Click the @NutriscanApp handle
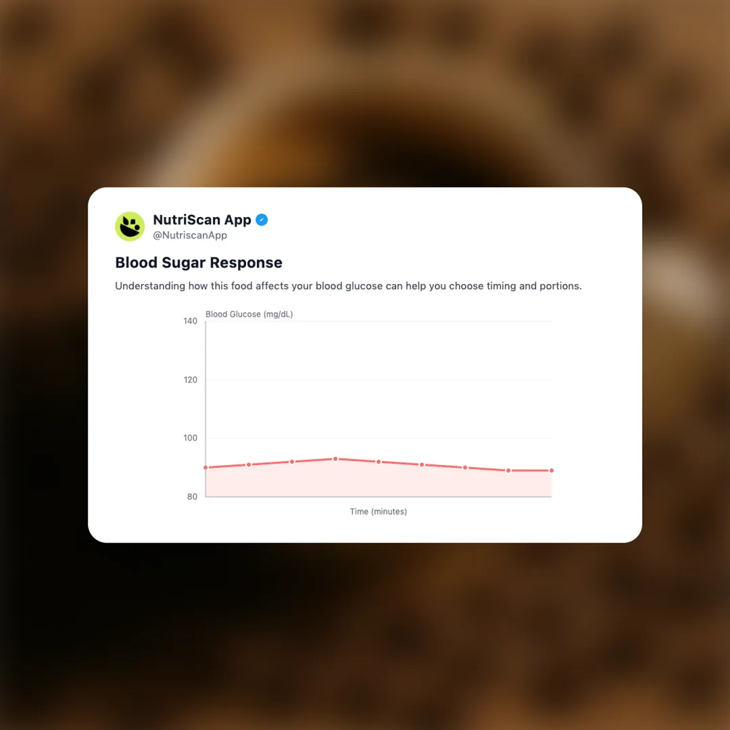Viewport: 730px width, 730px height. [190, 235]
